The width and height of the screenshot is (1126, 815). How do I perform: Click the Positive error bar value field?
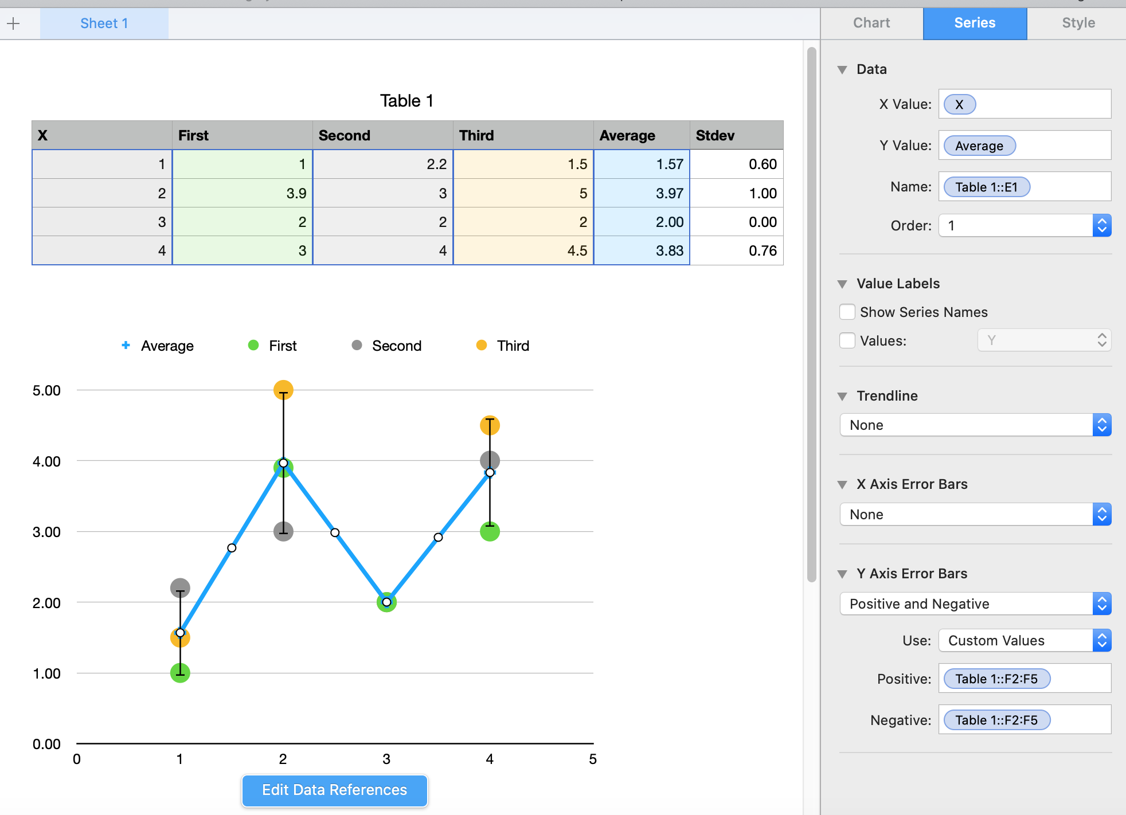[1024, 679]
